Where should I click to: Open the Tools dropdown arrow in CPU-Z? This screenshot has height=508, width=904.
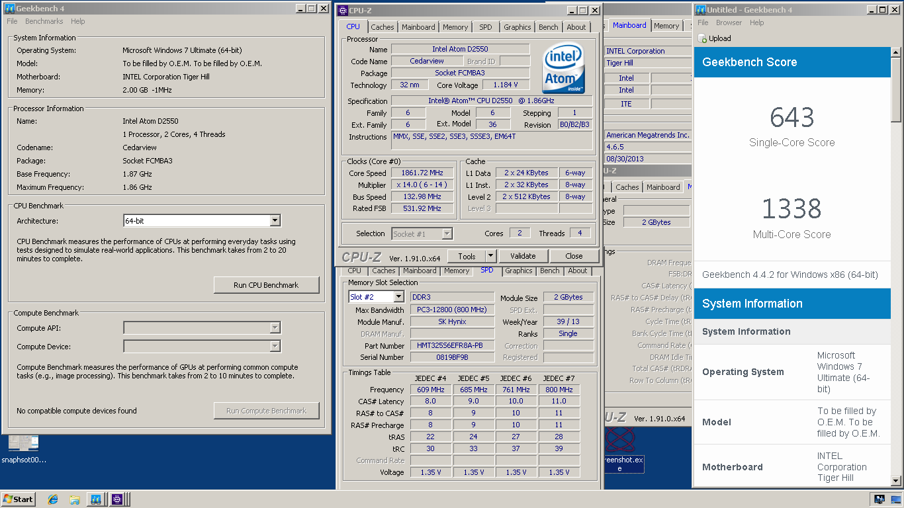490,256
